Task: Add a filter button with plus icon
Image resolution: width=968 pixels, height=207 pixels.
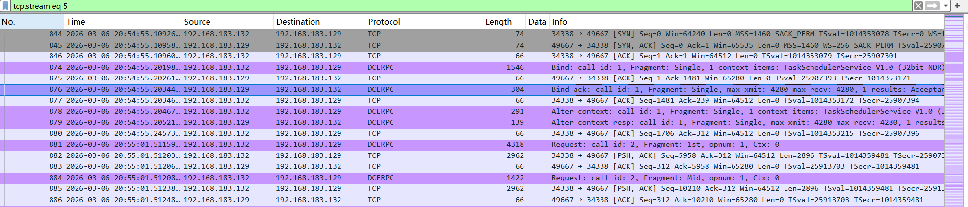Action: [x=957, y=6]
